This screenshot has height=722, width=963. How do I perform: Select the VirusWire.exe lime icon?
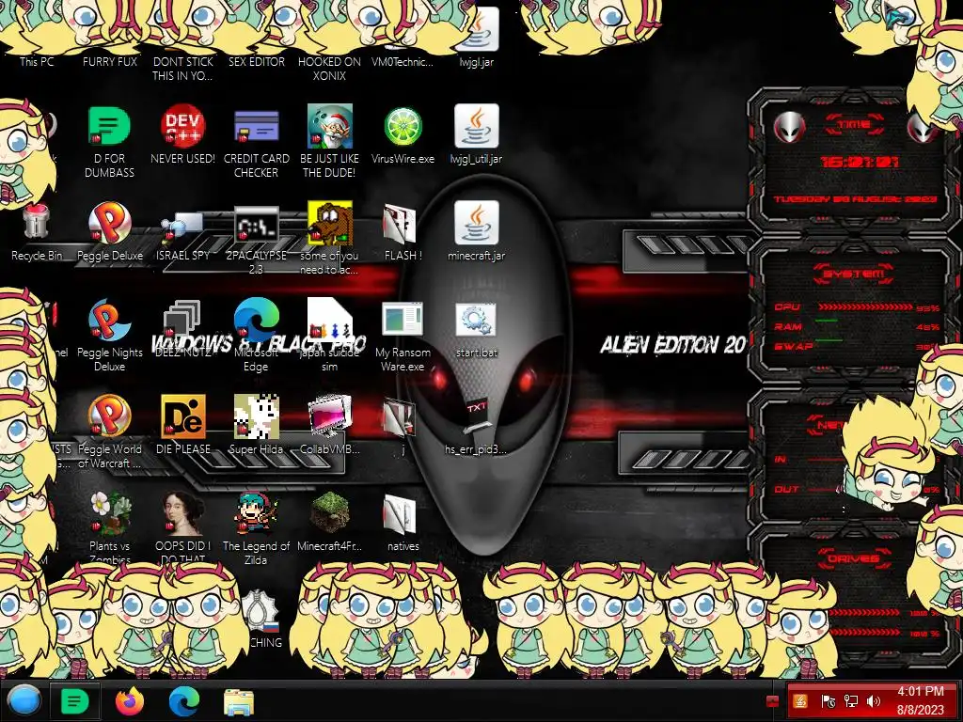tap(403, 127)
